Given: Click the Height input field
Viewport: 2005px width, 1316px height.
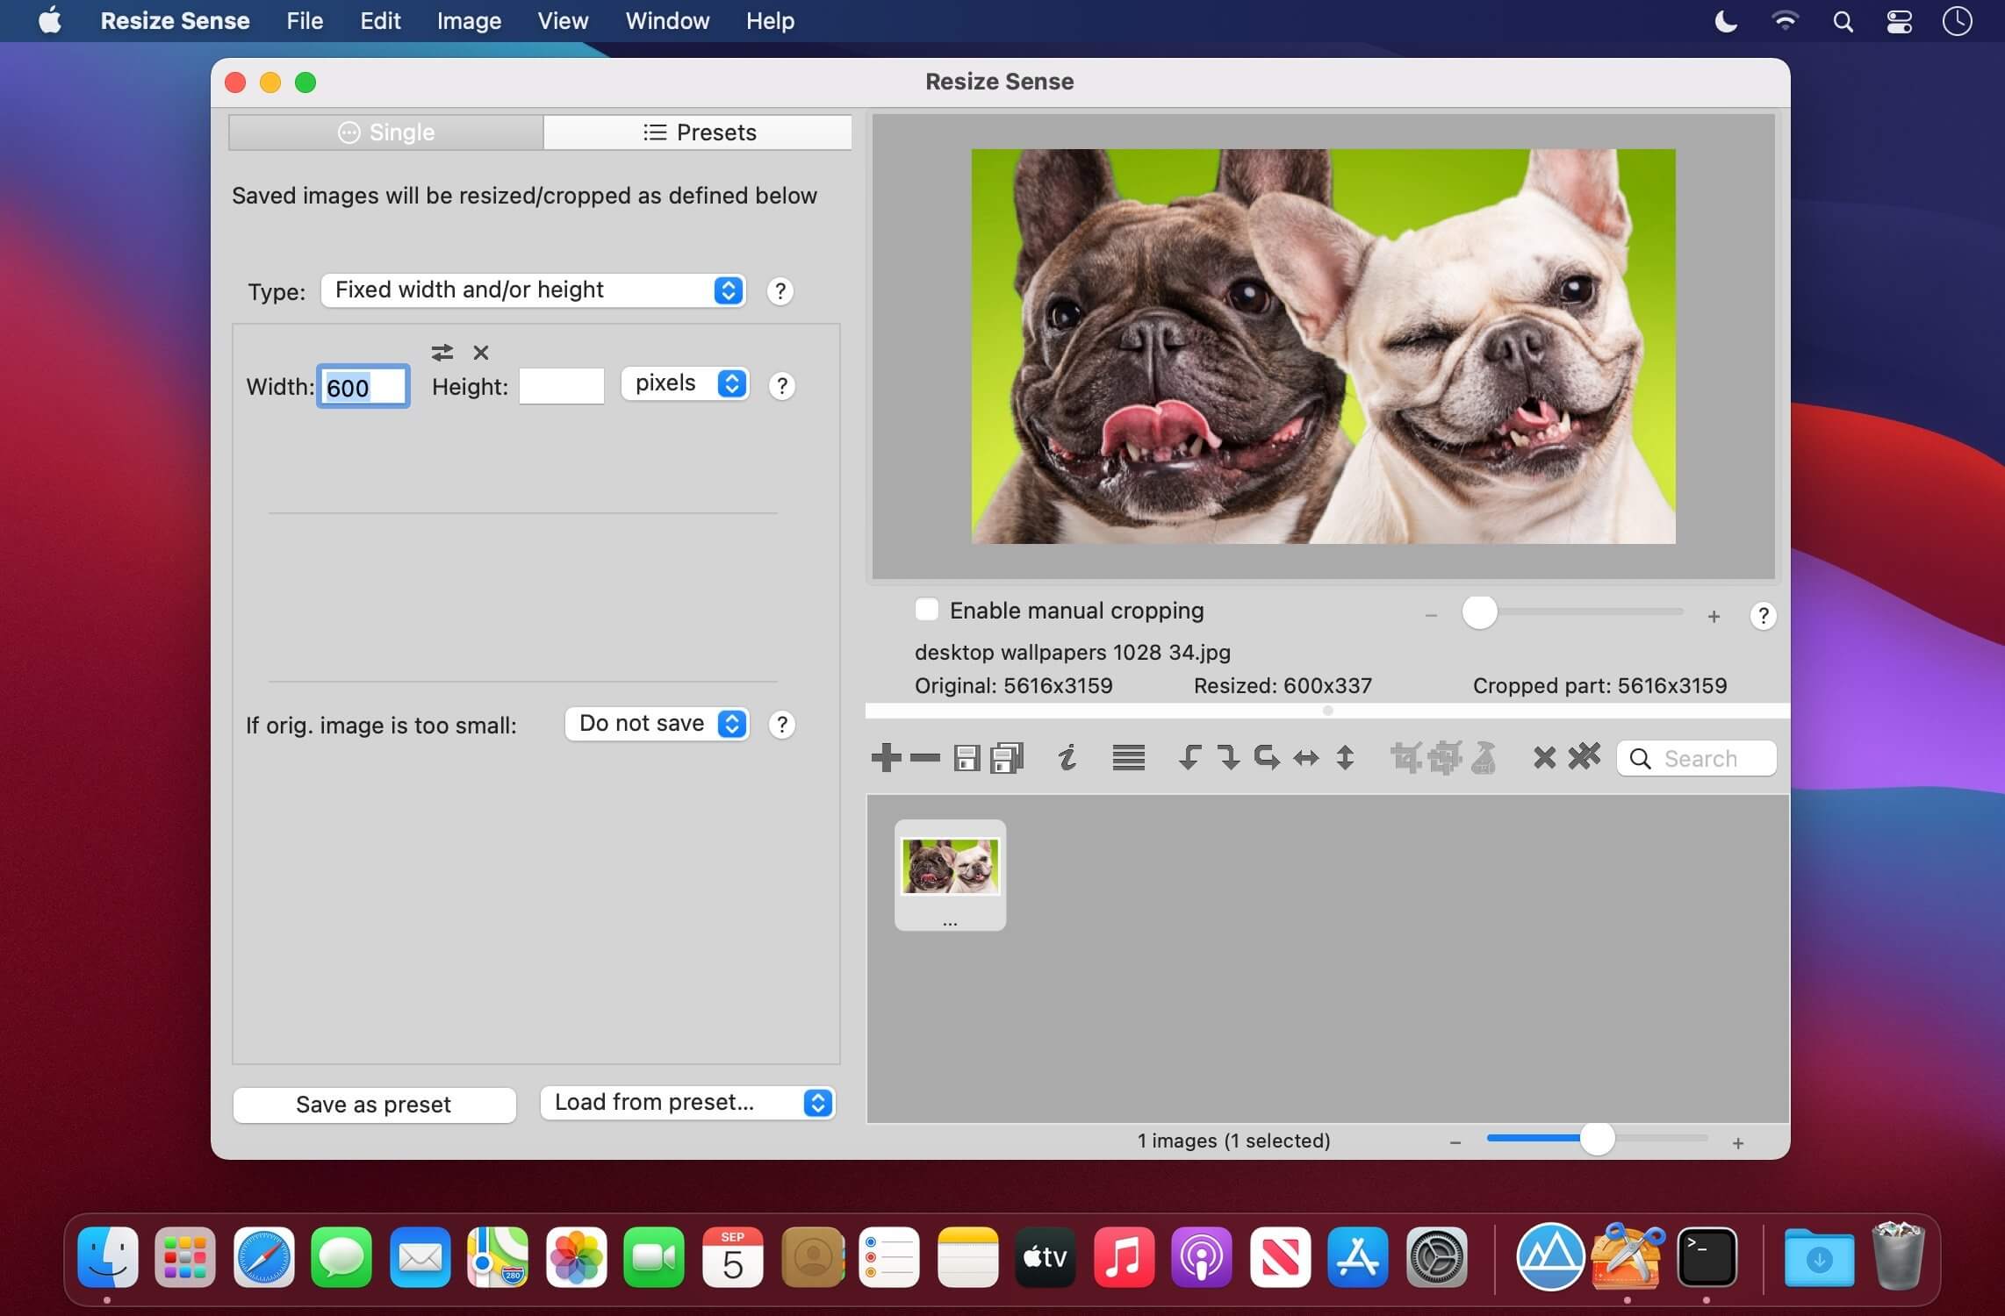Looking at the screenshot, I should [x=562, y=386].
